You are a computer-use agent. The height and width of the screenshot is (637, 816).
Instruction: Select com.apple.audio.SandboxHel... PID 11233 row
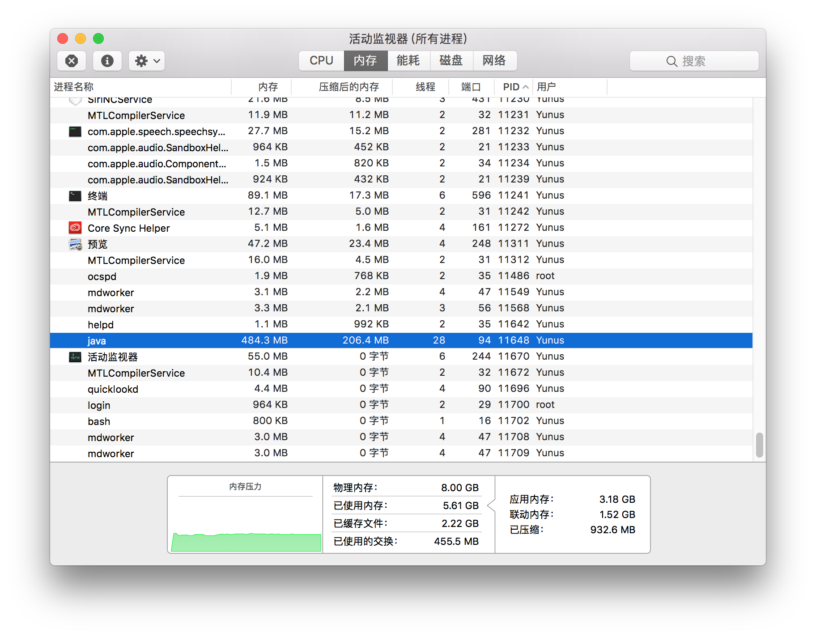(401, 147)
